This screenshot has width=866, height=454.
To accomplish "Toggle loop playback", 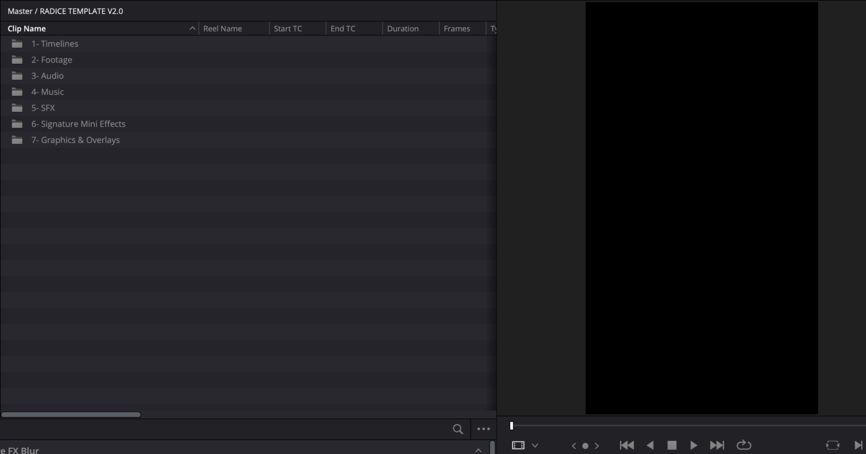I will coord(744,445).
